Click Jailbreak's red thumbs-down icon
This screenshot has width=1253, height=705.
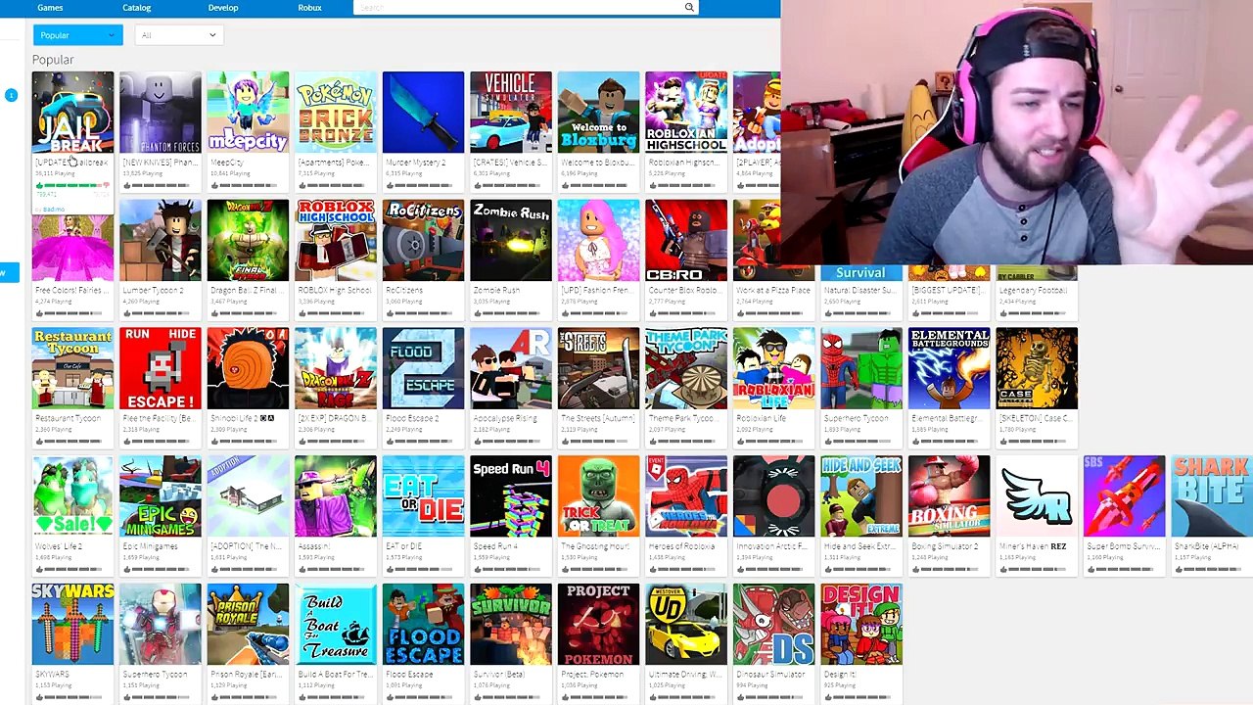[x=106, y=185]
